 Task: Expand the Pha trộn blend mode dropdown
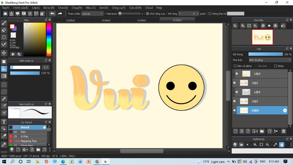coord(270,60)
